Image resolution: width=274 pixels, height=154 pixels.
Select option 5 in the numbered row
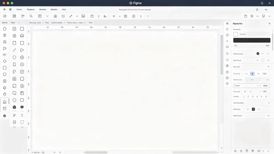pos(266,97)
